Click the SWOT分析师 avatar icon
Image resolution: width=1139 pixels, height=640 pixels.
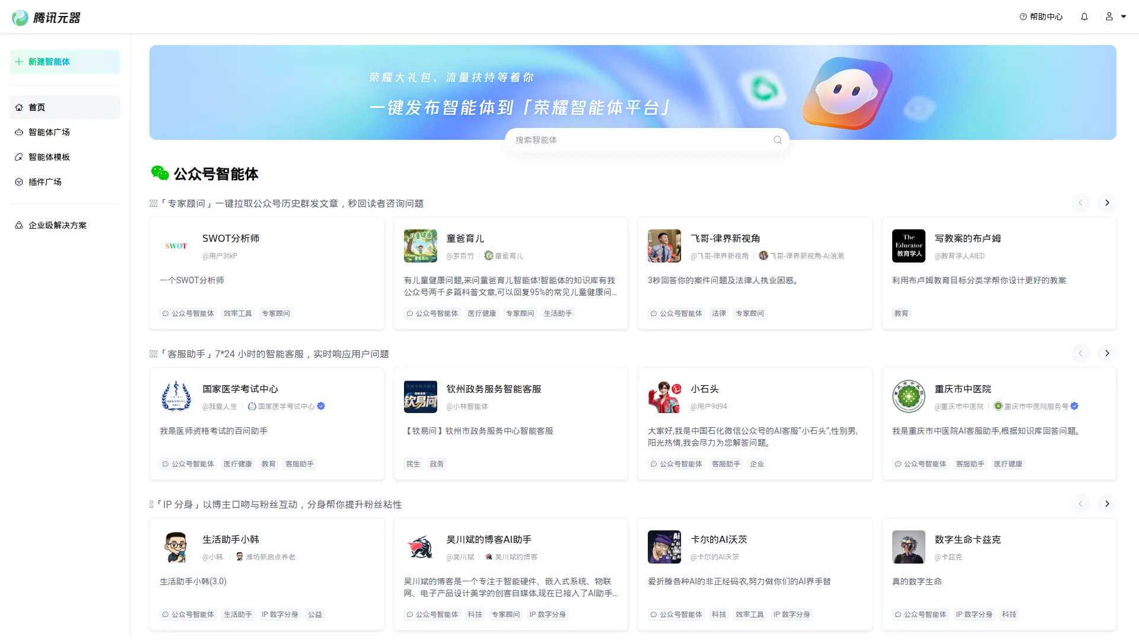click(x=176, y=246)
